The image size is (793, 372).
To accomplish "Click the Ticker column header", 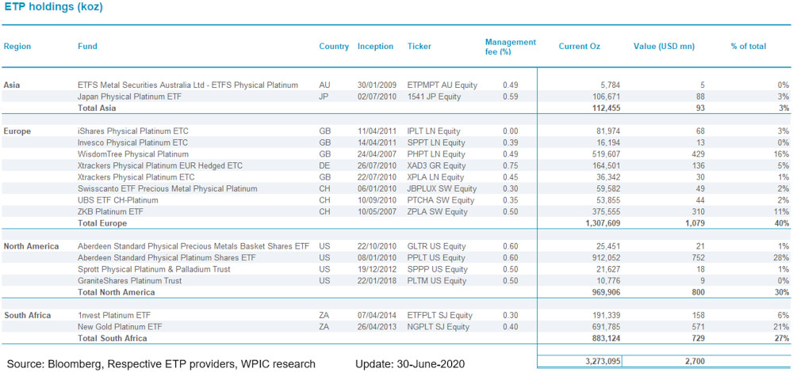I will (419, 47).
